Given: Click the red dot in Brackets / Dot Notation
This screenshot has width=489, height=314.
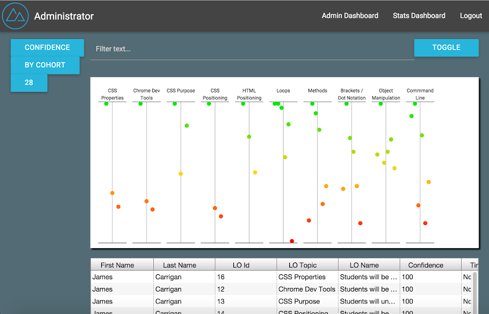Looking at the screenshot, I should click(x=360, y=223).
